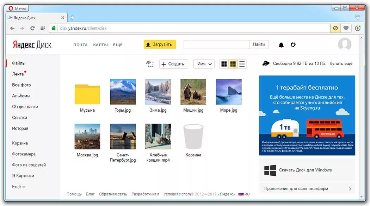Screen dimensions: 370x206
Task: Reload the page with refresh button
Action: coord(32,28)
